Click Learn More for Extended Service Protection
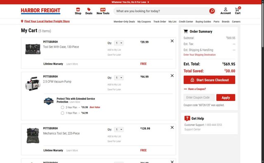Screen dimensions: 264x163 (75, 102)
